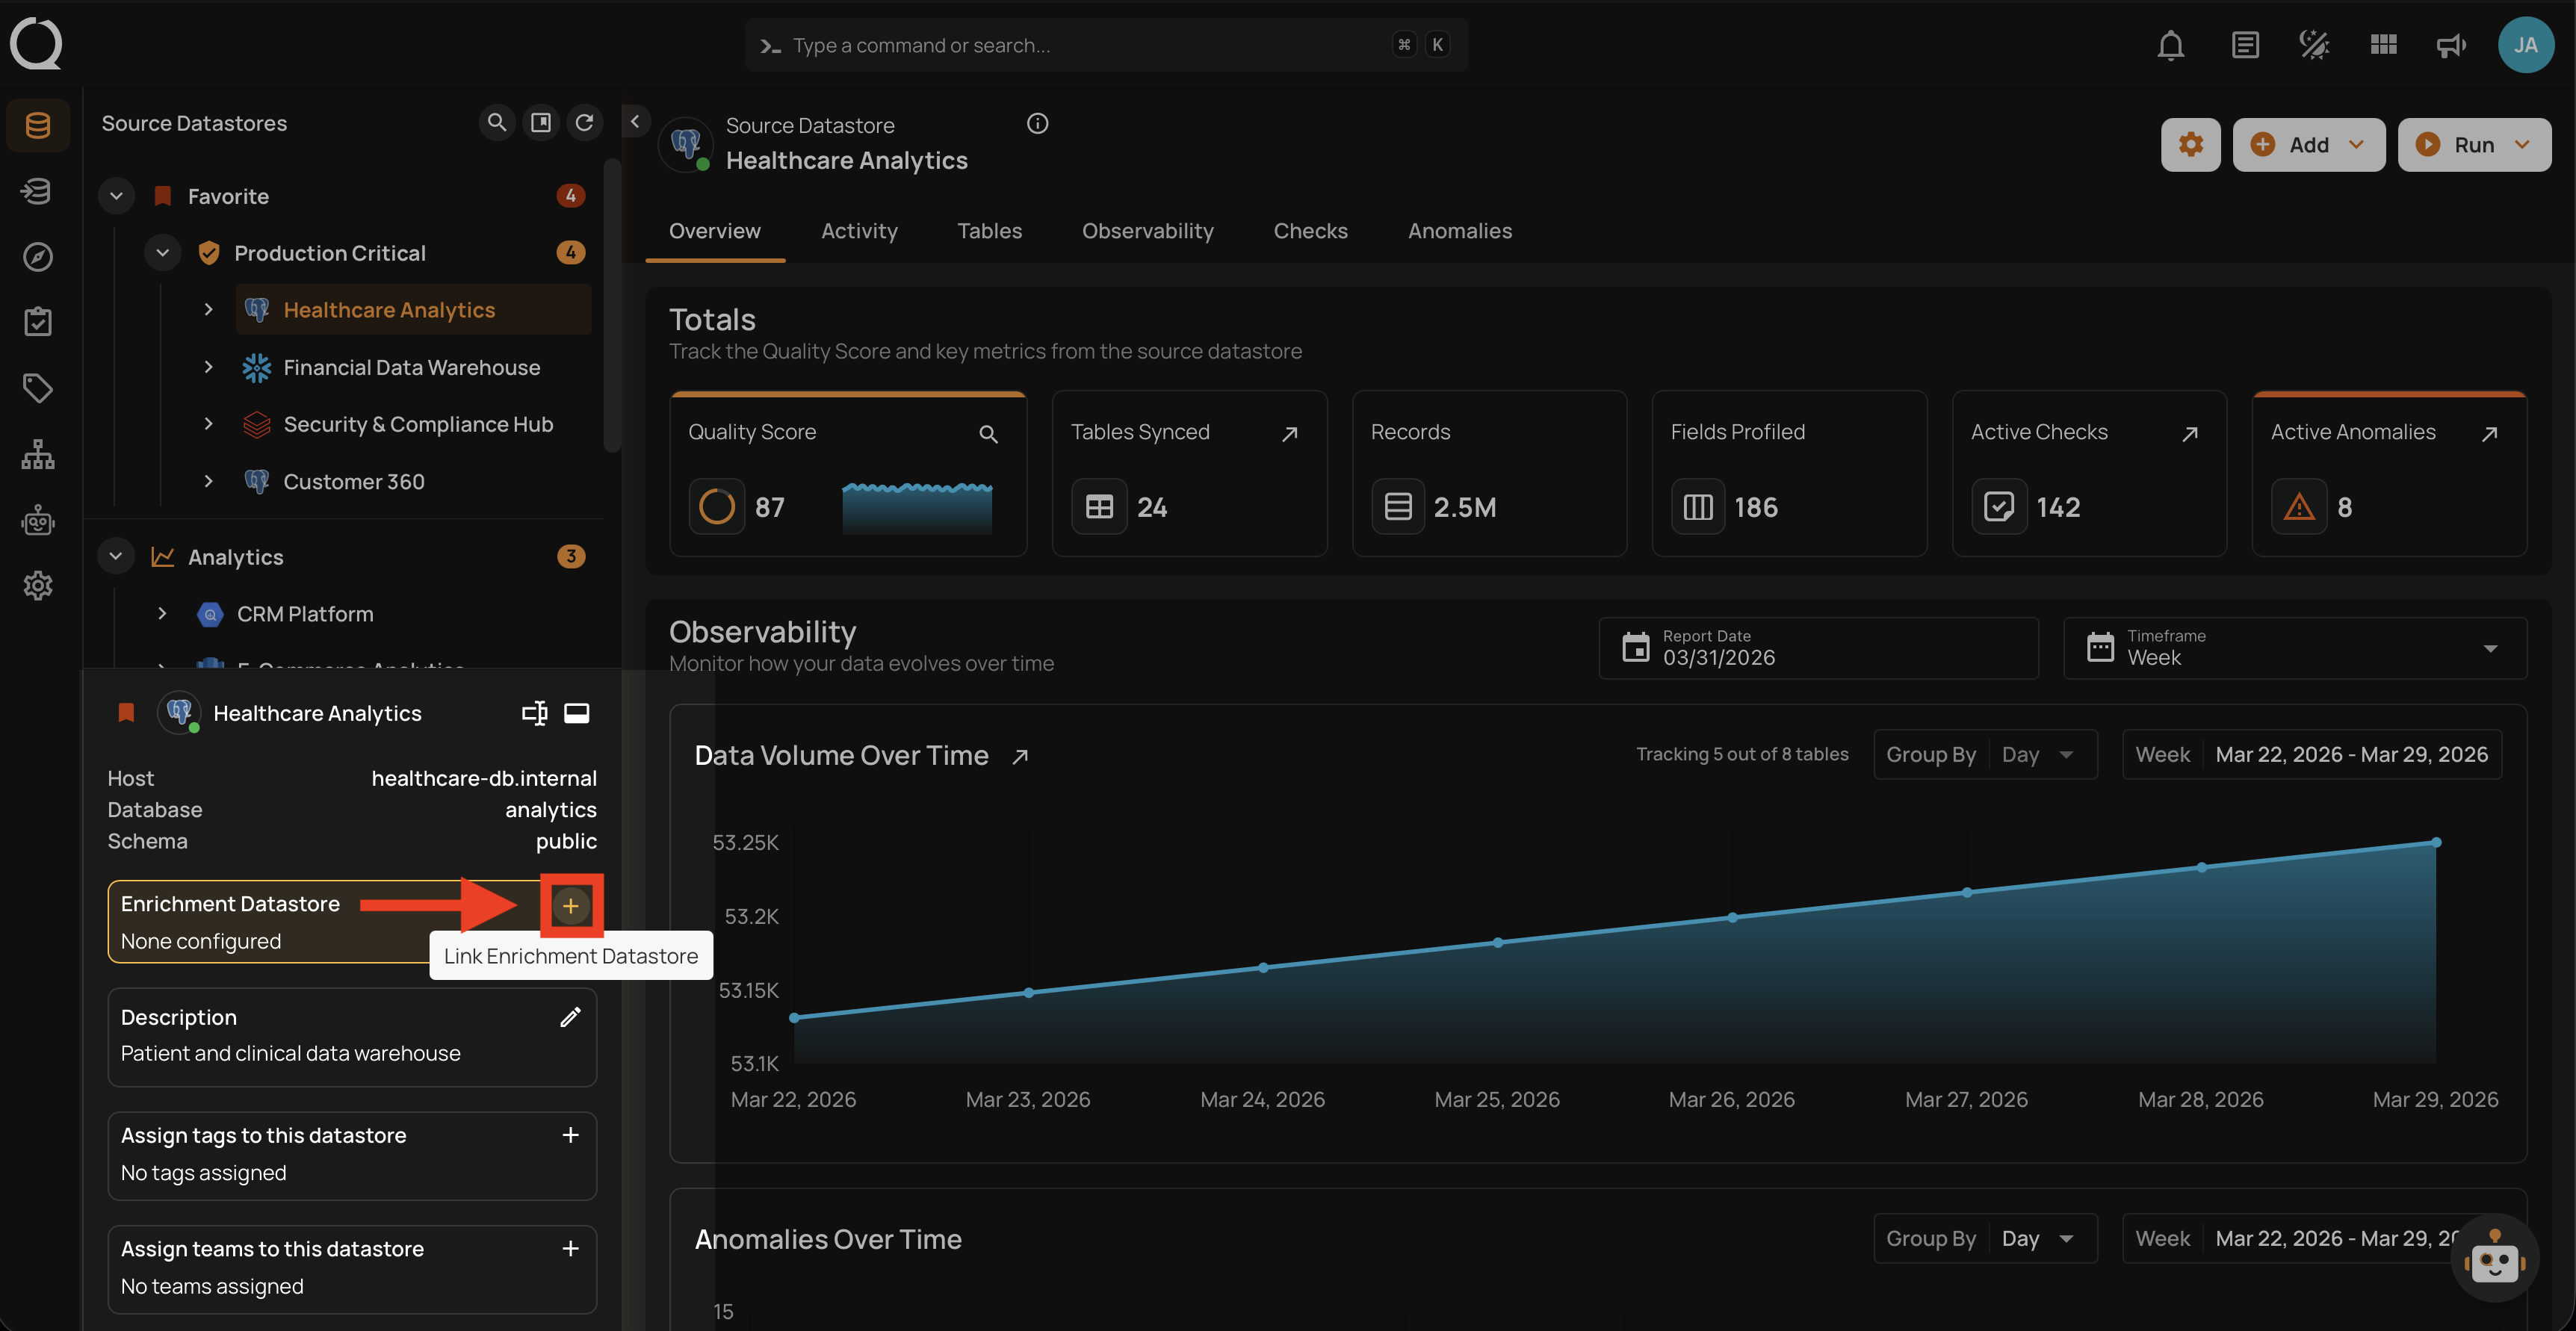Screen dimensions: 2576x1331
Task: Open the Tags sidebar icon
Action: pyautogui.click(x=38, y=388)
